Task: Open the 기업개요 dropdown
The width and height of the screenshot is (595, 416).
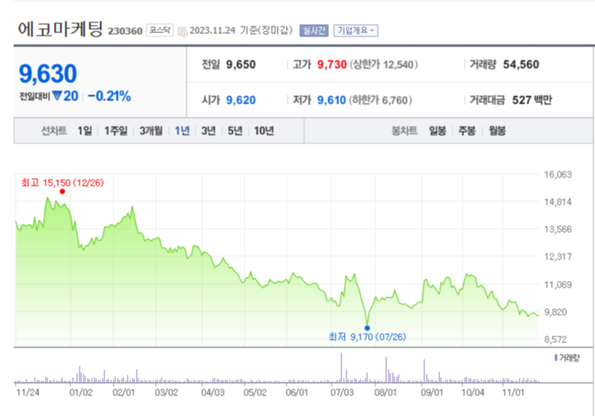Action: click(356, 31)
